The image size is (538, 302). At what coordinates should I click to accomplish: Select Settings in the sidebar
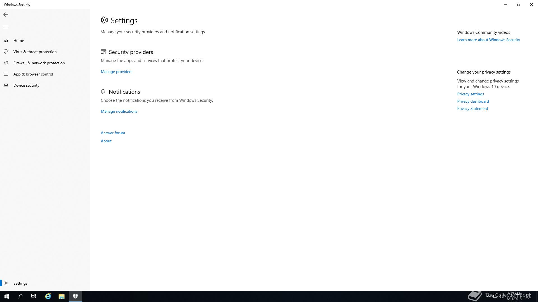coord(45,283)
